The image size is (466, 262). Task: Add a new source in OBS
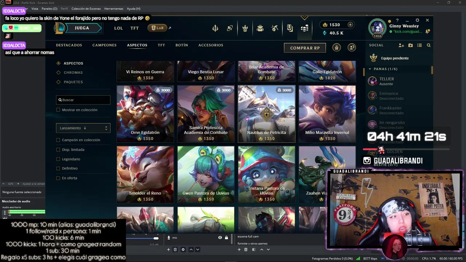(169, 250)
